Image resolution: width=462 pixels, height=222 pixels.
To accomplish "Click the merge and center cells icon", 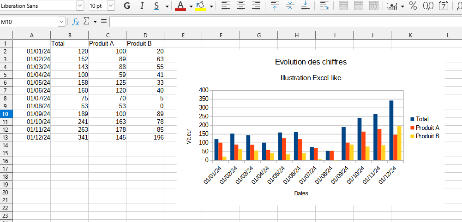I will pyautogui.click(x=343, y=6).
